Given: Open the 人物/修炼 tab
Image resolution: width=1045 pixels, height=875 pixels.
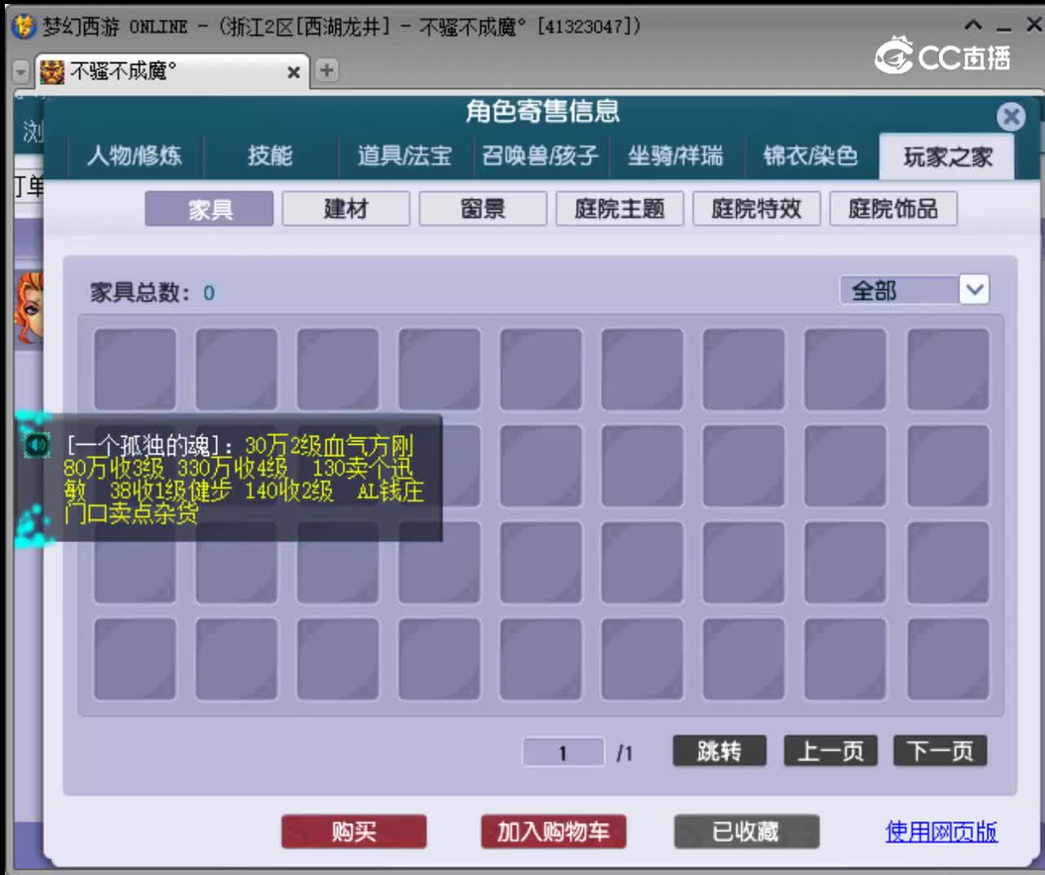Looking at the screenshot, I should pyautogui.click(x=135, y=155).
